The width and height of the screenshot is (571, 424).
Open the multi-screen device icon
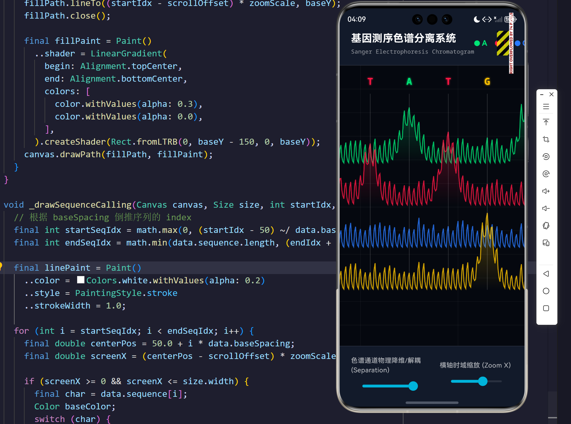pyautogui.click(x=546, y=243)
